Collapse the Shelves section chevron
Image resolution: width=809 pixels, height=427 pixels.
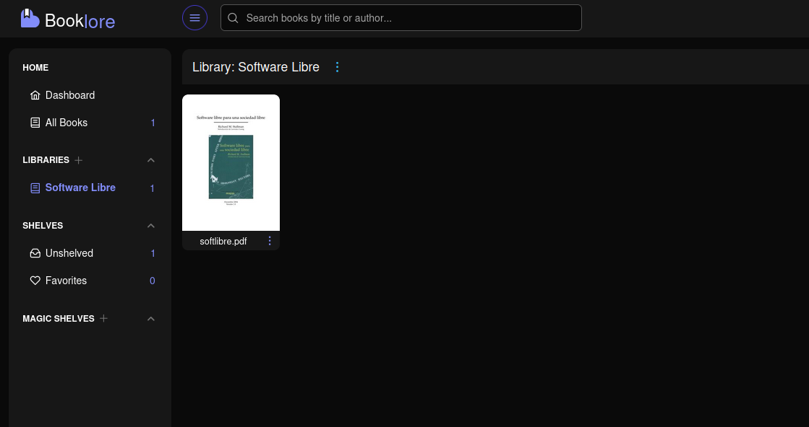[x=150, y=226]
